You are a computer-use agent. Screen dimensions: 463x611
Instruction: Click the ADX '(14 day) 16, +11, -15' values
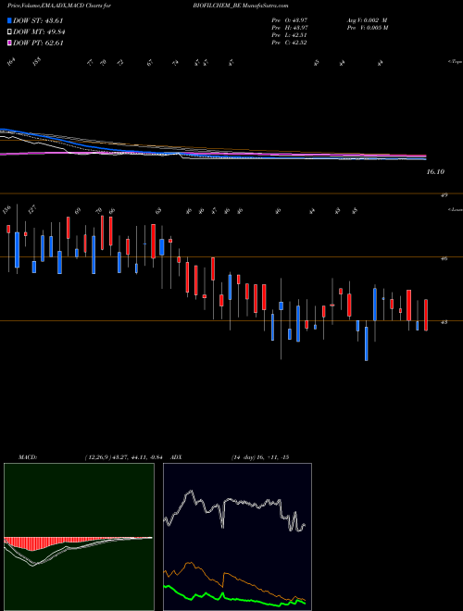pos(259,457)
